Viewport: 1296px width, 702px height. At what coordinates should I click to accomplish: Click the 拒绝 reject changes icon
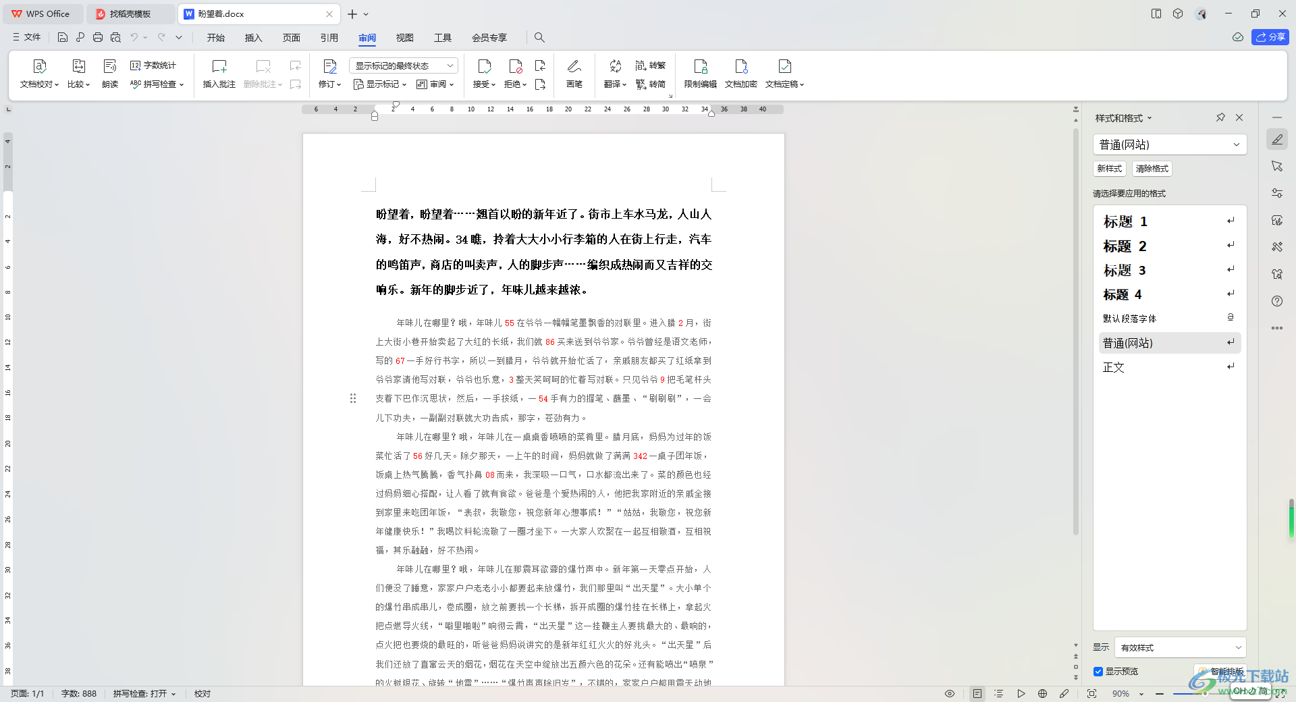click(515, 66)
